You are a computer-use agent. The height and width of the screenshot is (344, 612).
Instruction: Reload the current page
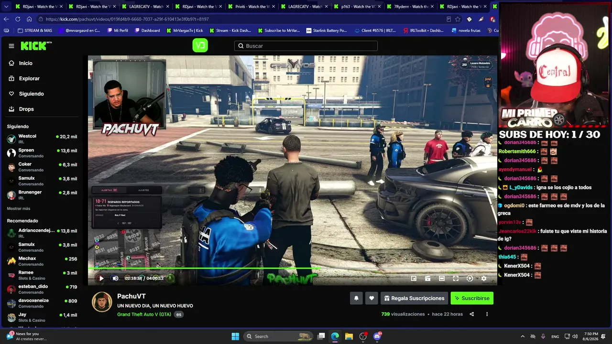tap(18, 19)
